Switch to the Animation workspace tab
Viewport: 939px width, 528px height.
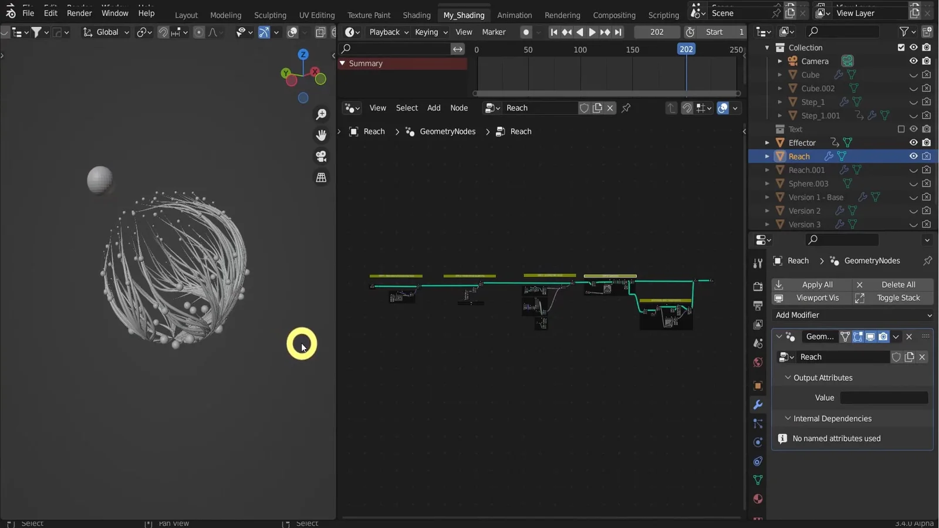click(x=514, y=15)
